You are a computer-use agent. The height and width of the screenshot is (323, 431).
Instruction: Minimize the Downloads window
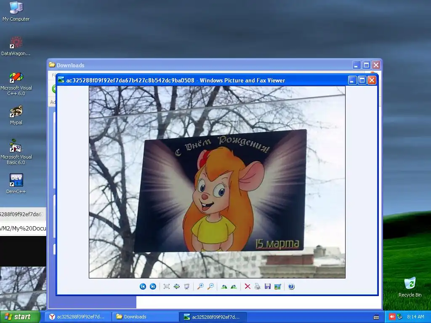[357, 65]
